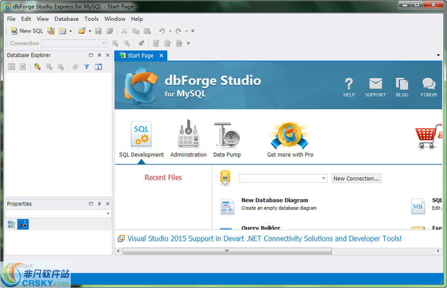Viewport: 447px width, 288px height.
Task: Click the Undo arrow icon
Action: (162, 31)
